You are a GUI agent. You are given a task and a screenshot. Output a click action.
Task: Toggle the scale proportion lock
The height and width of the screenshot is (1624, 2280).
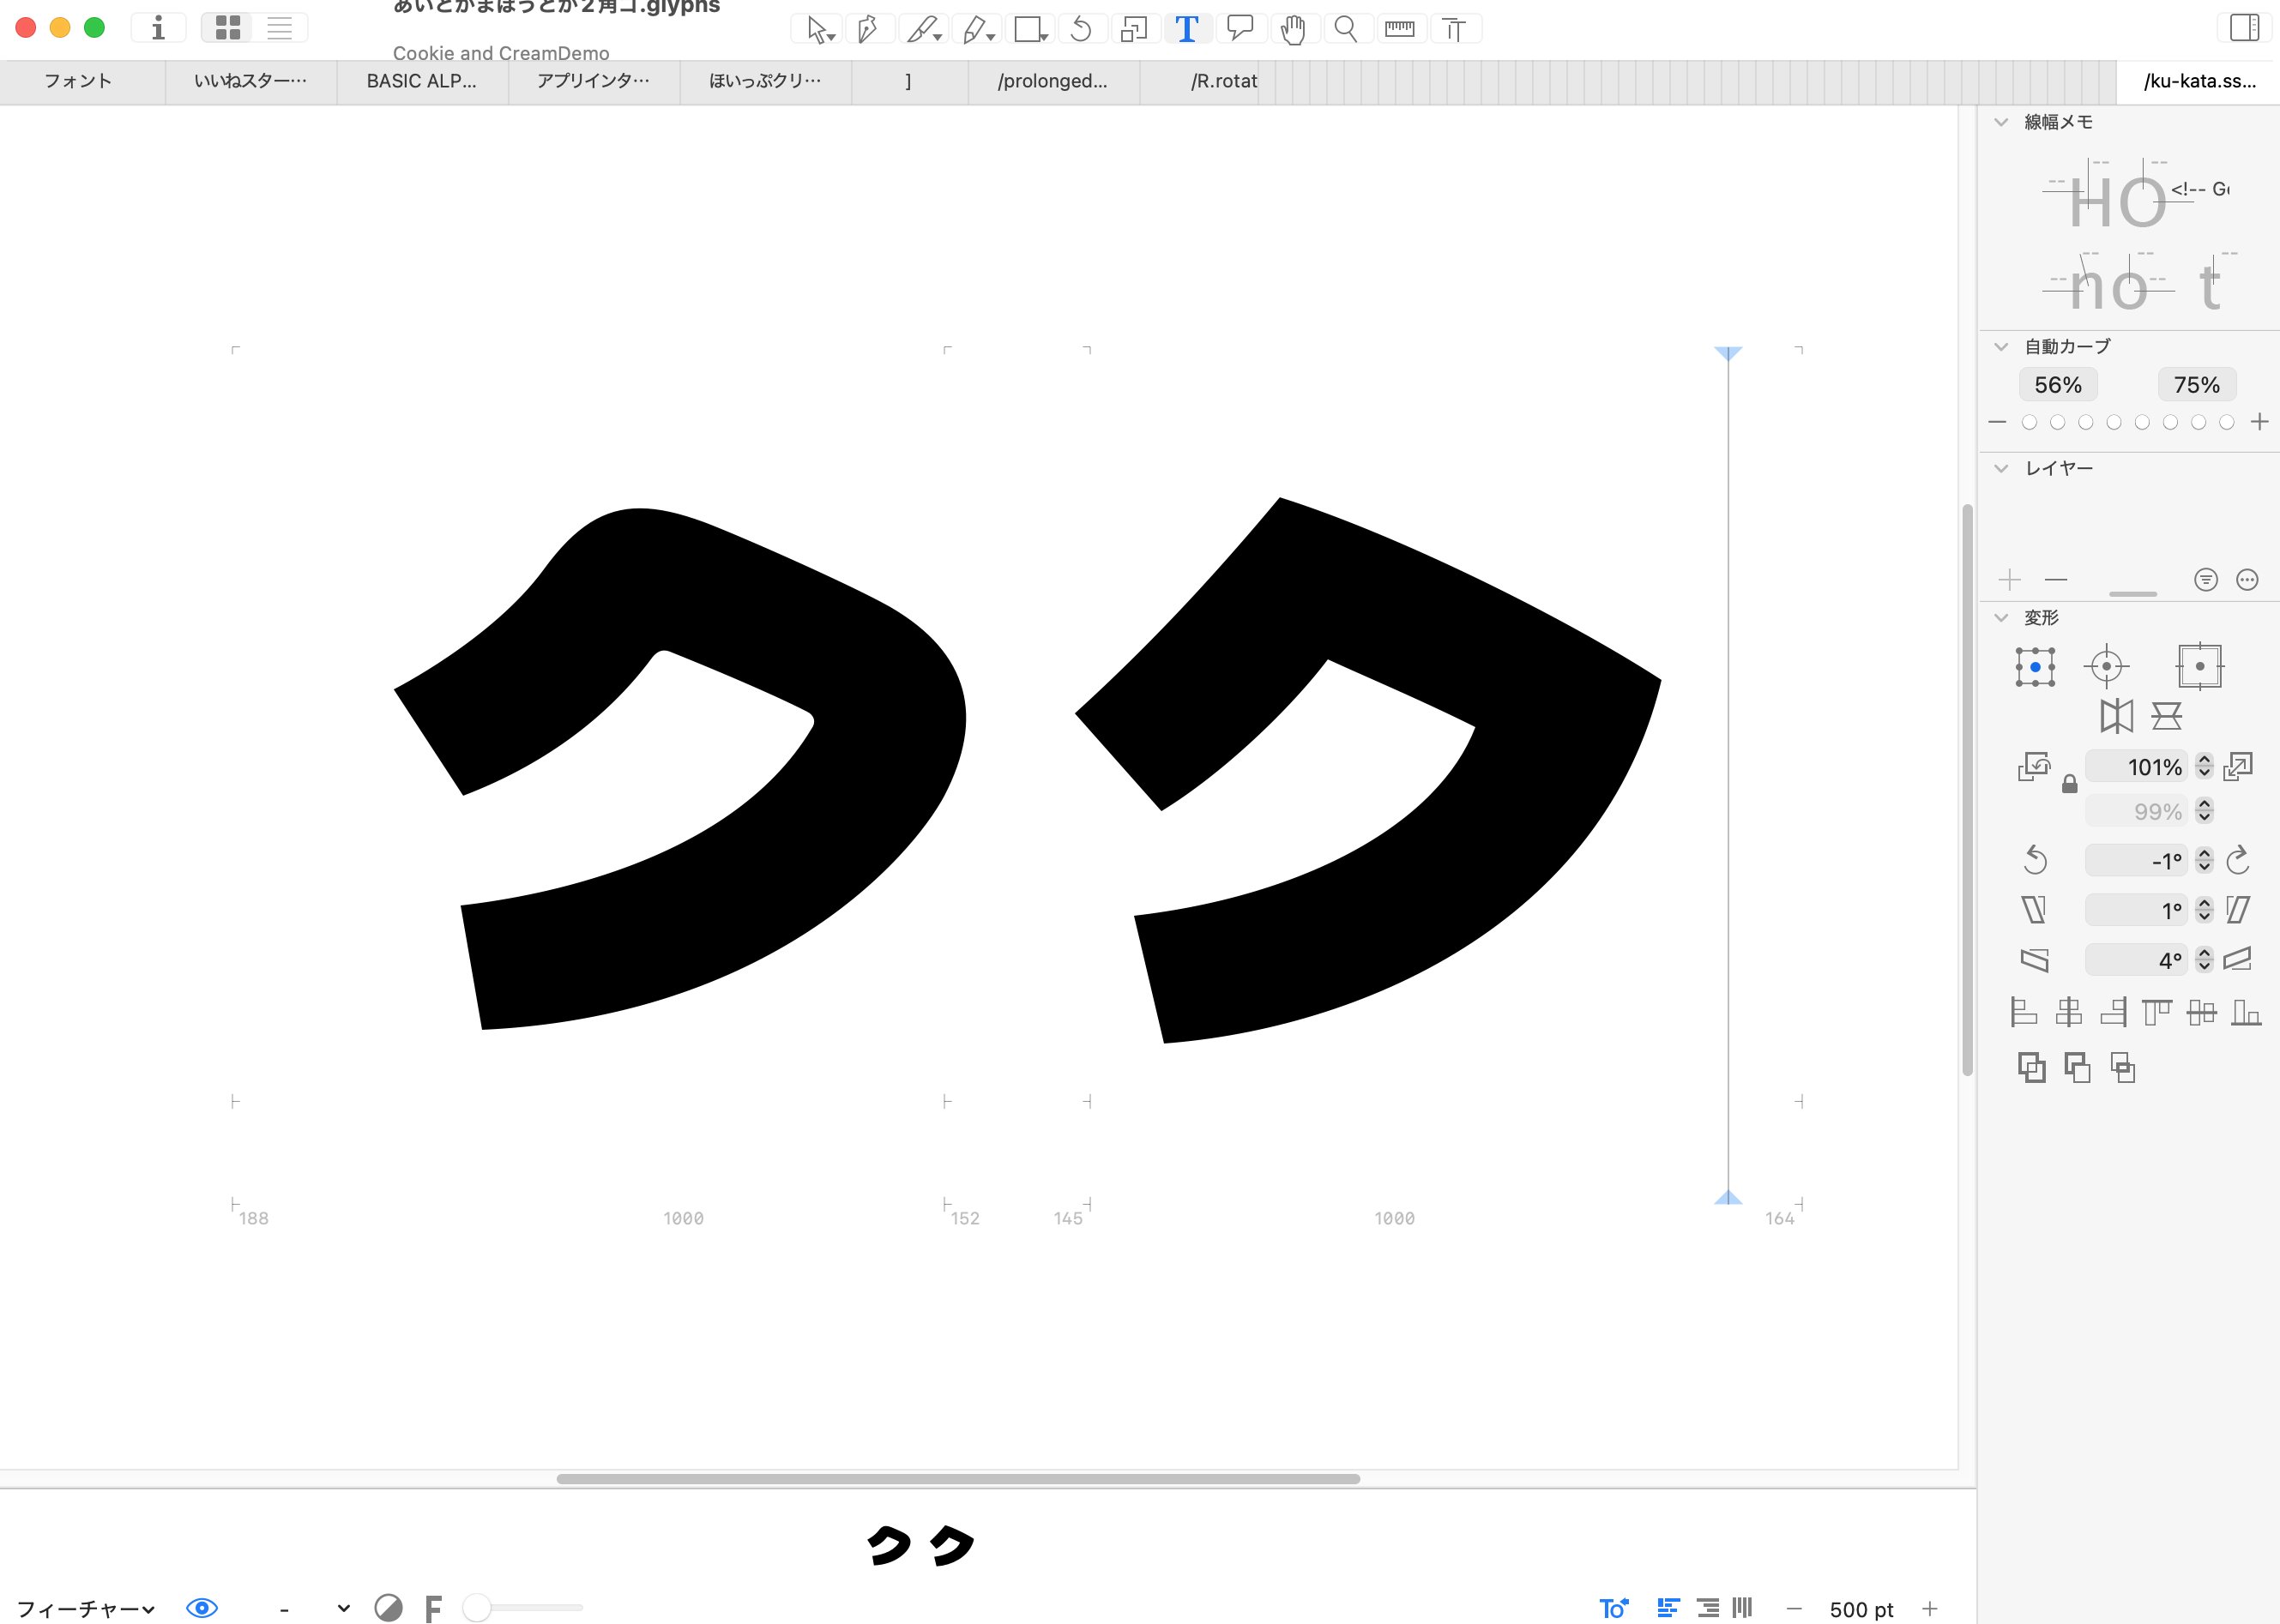pyautogui.click(x=2070, y=785)
